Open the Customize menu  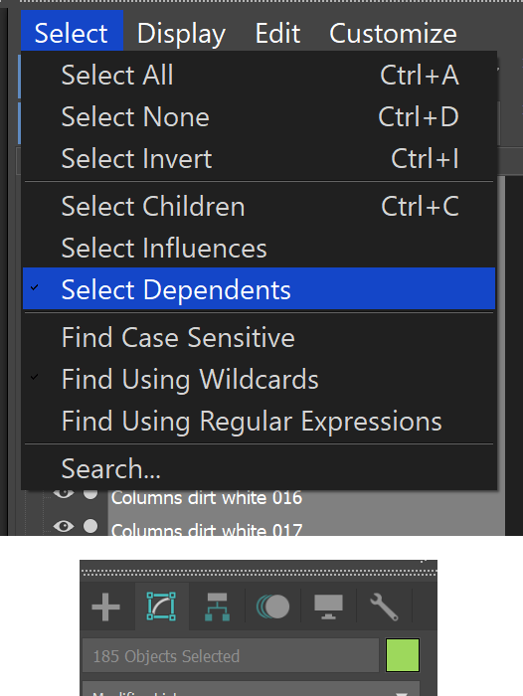[393, 34]
